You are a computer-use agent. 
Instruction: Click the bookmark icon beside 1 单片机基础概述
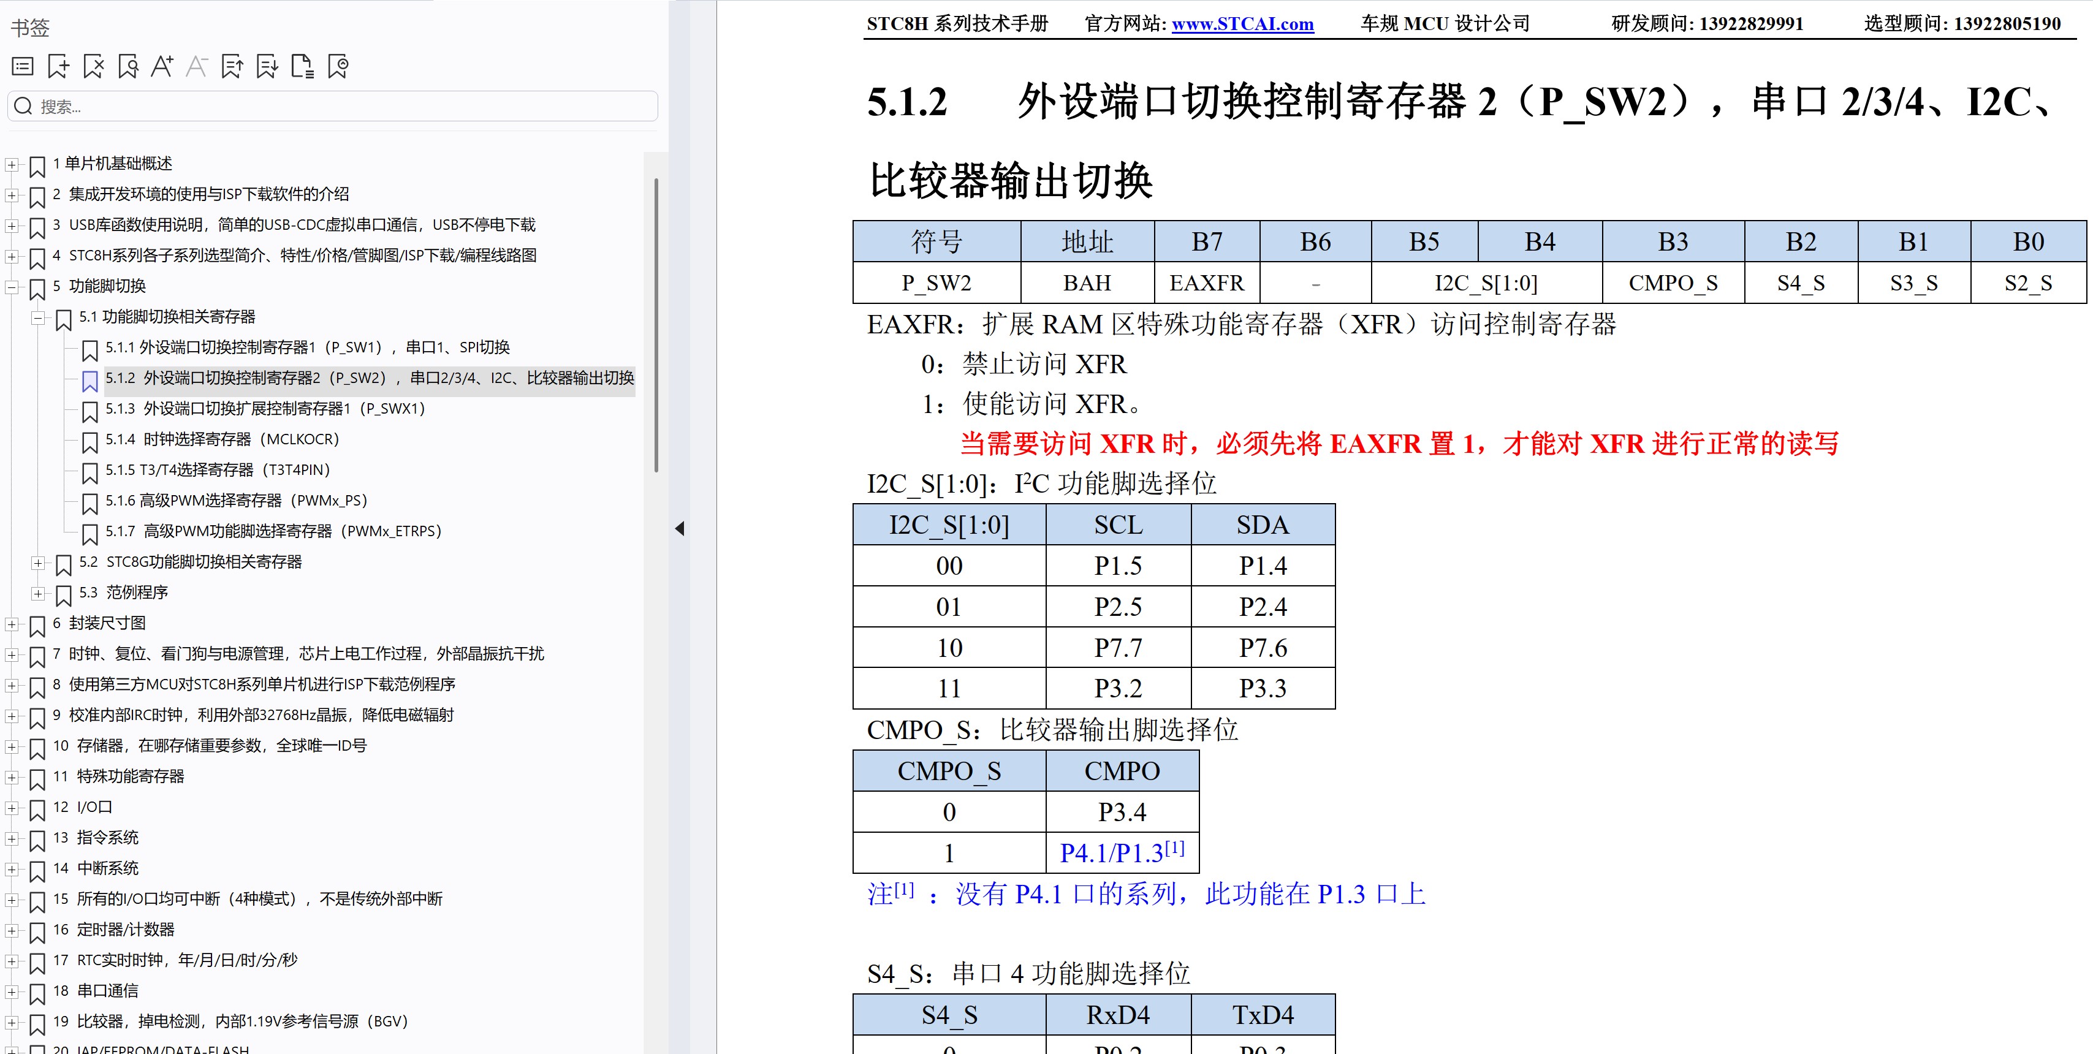[37, 167]
